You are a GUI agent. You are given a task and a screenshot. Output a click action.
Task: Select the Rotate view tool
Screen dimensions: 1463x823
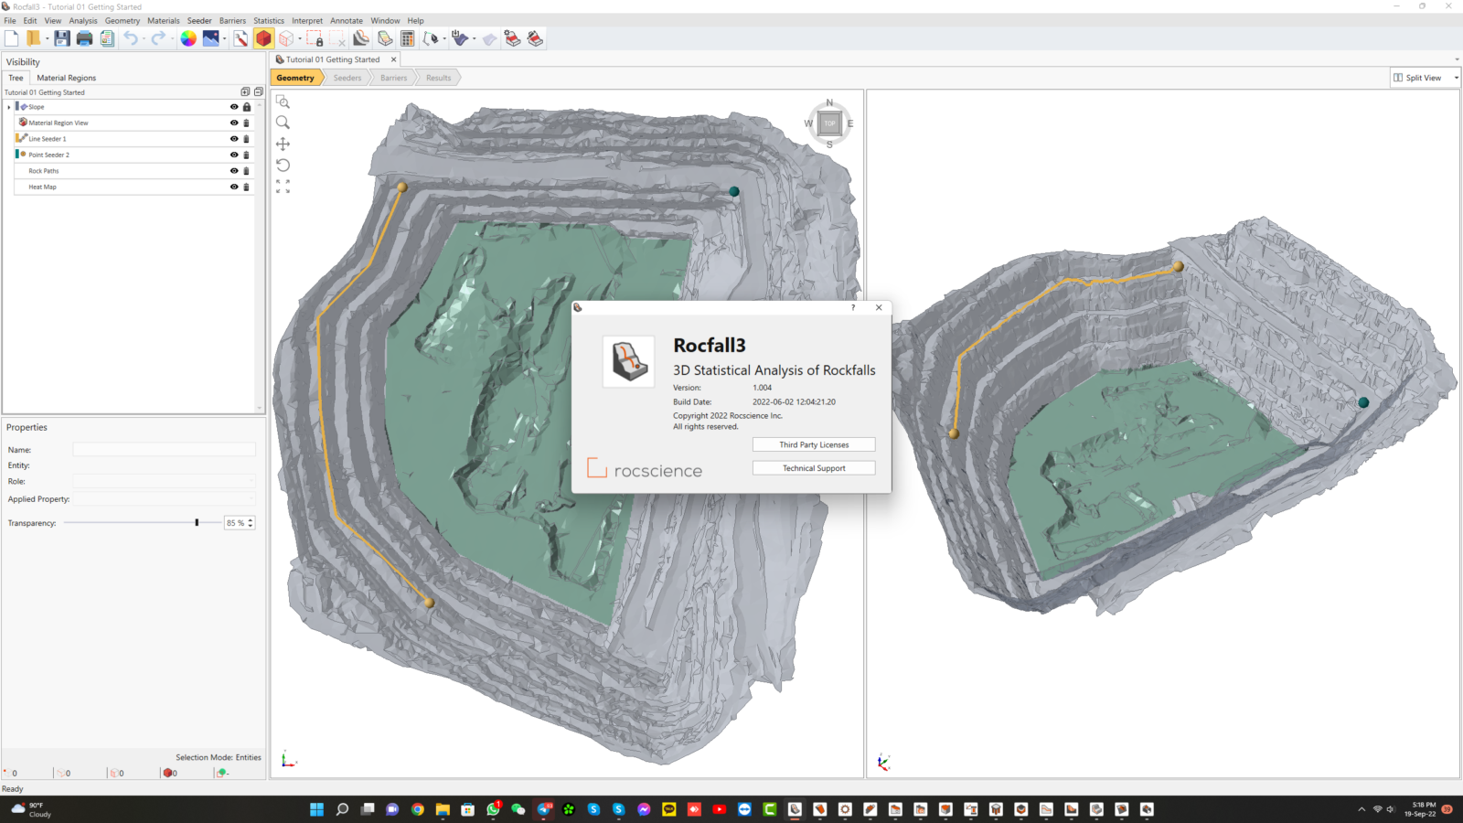click(x=283, y=166)
